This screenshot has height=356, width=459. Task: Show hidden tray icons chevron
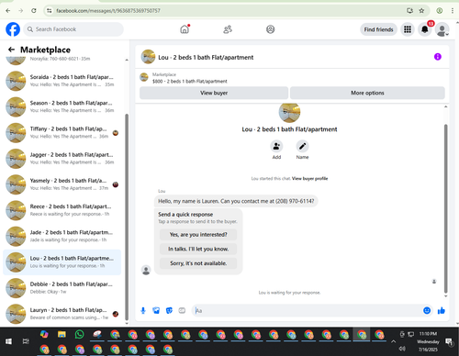pyautogui.click(x=393, y=341)
